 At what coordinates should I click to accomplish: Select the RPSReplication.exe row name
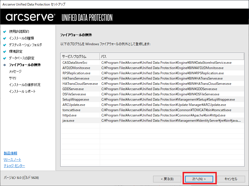click(76, 73)
